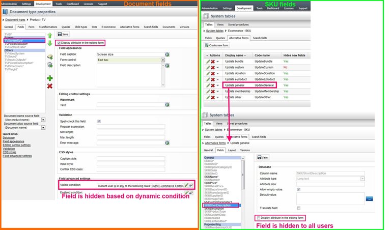The width and height of the screenshot is (392, 230).
Task: Jump to Field advanced settings quick link
Action: (x=17, y=156)
